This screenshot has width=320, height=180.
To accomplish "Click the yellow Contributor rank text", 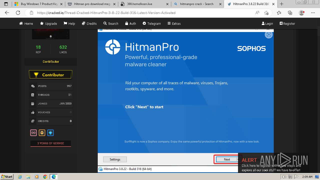I will (x=51, y=61).
